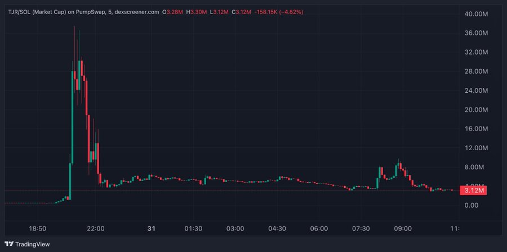
Task: Click the 0.00 axis label
Action: click(470, 205)
